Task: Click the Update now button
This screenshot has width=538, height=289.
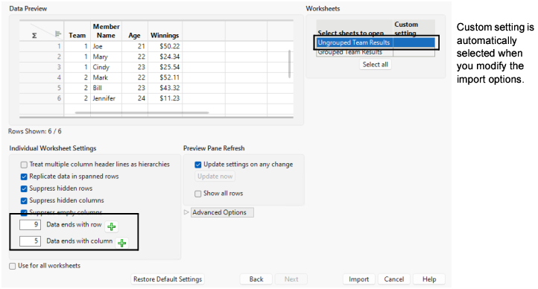Action: point(215,177)
